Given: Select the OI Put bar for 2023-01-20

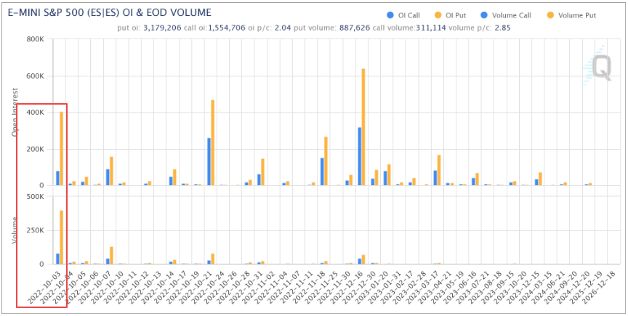Looking at the screenshot, I should click(x=388, y=175).
